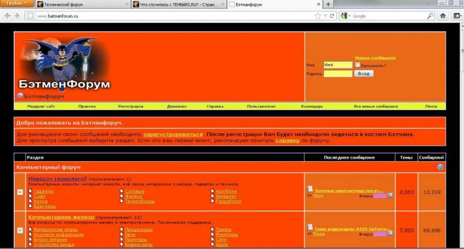Open the Дневники menu item

177,106
